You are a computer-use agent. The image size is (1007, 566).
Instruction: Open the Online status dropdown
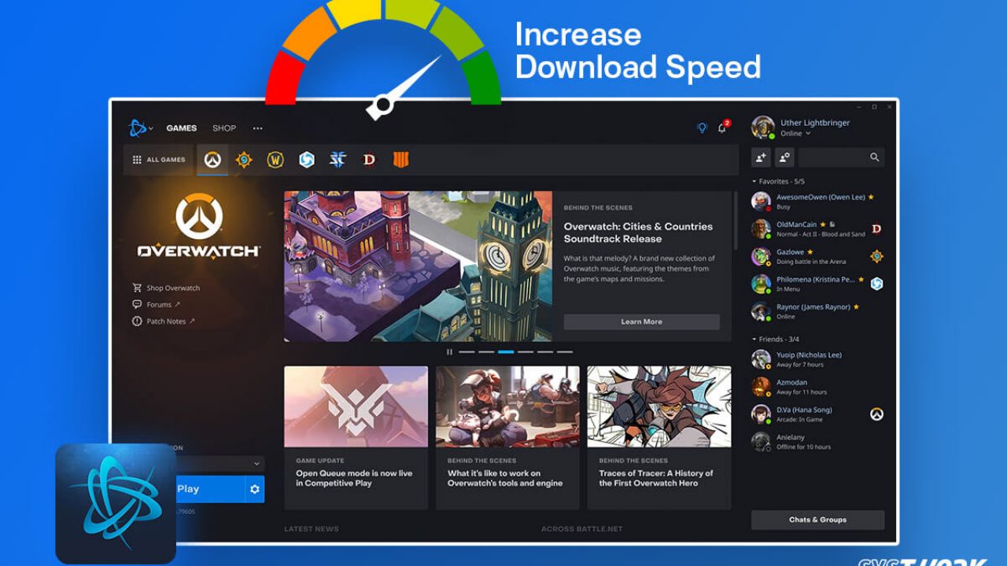coord(795,134)
